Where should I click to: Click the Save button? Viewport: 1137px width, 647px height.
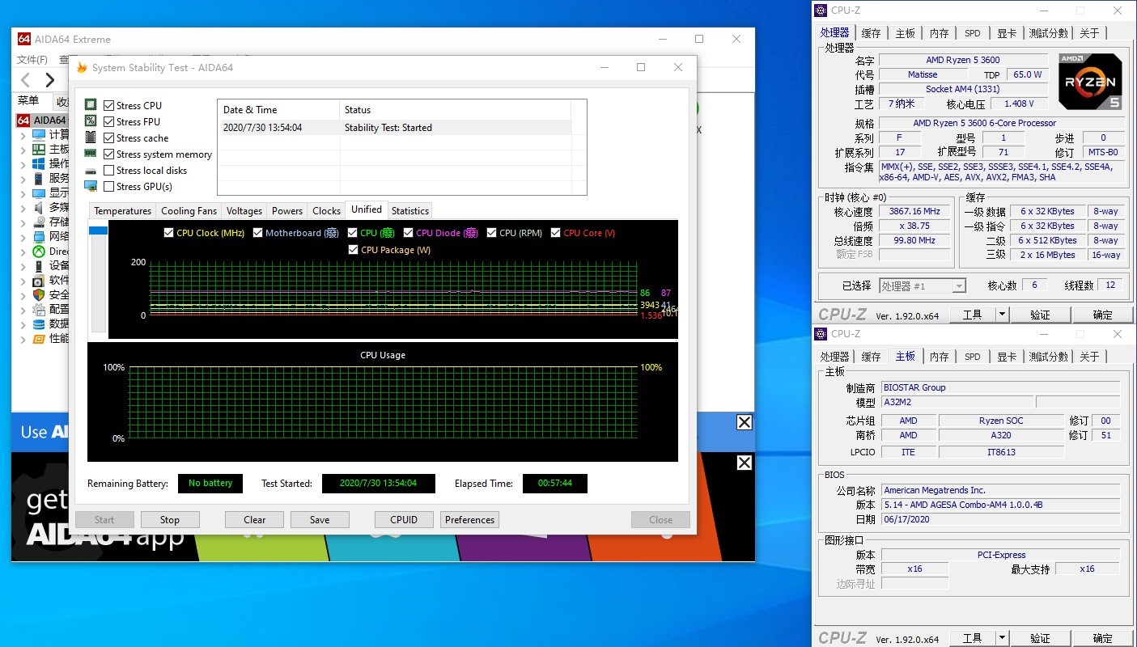(x=320, y=520)
